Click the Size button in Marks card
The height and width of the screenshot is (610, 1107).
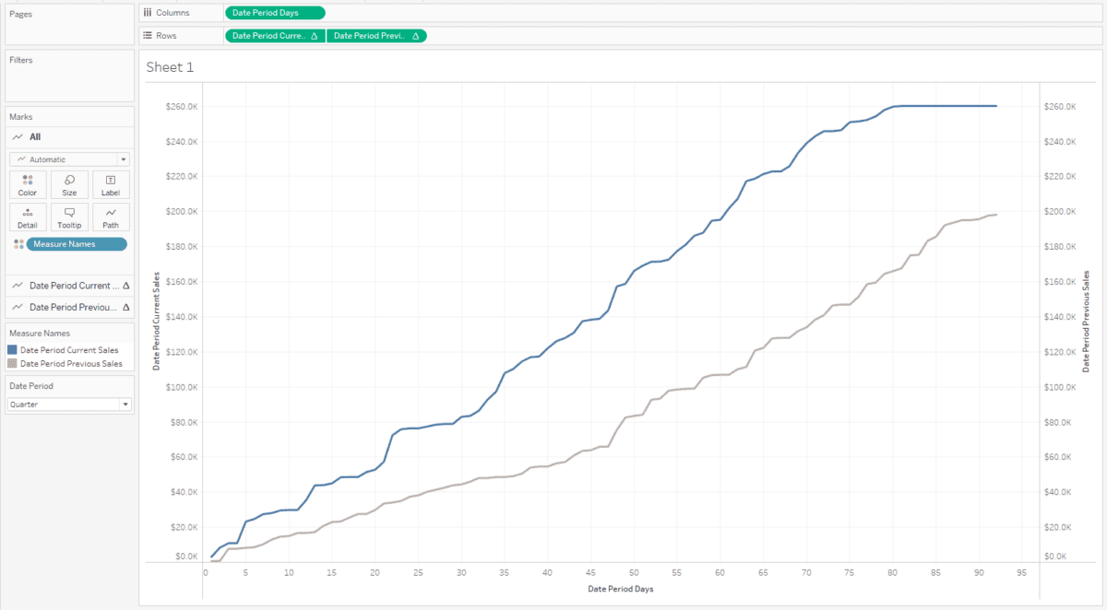coord(69,185)
